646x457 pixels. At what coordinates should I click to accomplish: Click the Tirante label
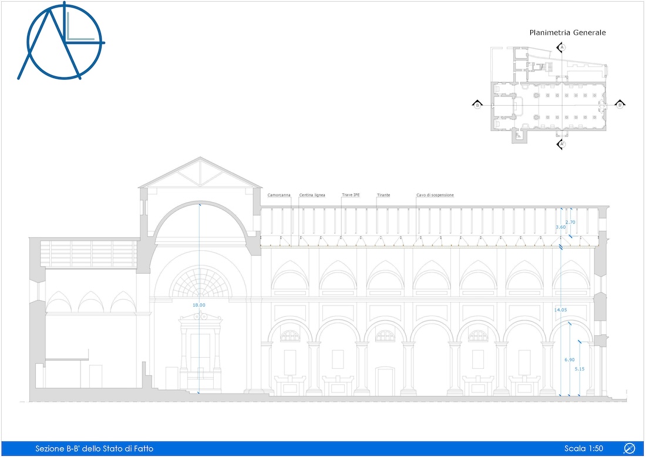point(383,194)
